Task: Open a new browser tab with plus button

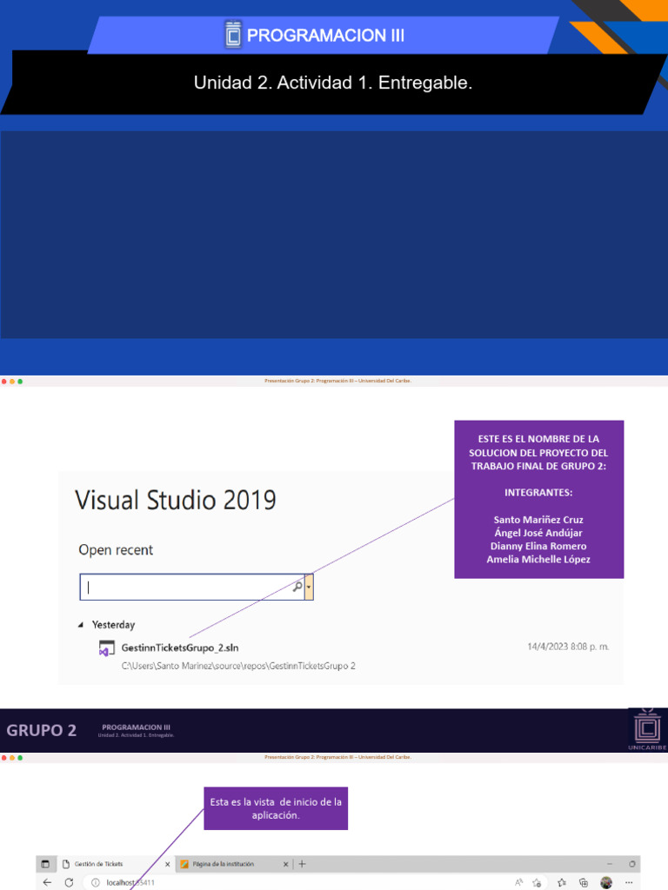Action: click(302, 864)
